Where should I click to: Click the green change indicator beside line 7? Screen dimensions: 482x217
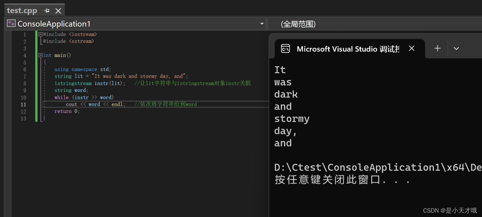(37, 76)
